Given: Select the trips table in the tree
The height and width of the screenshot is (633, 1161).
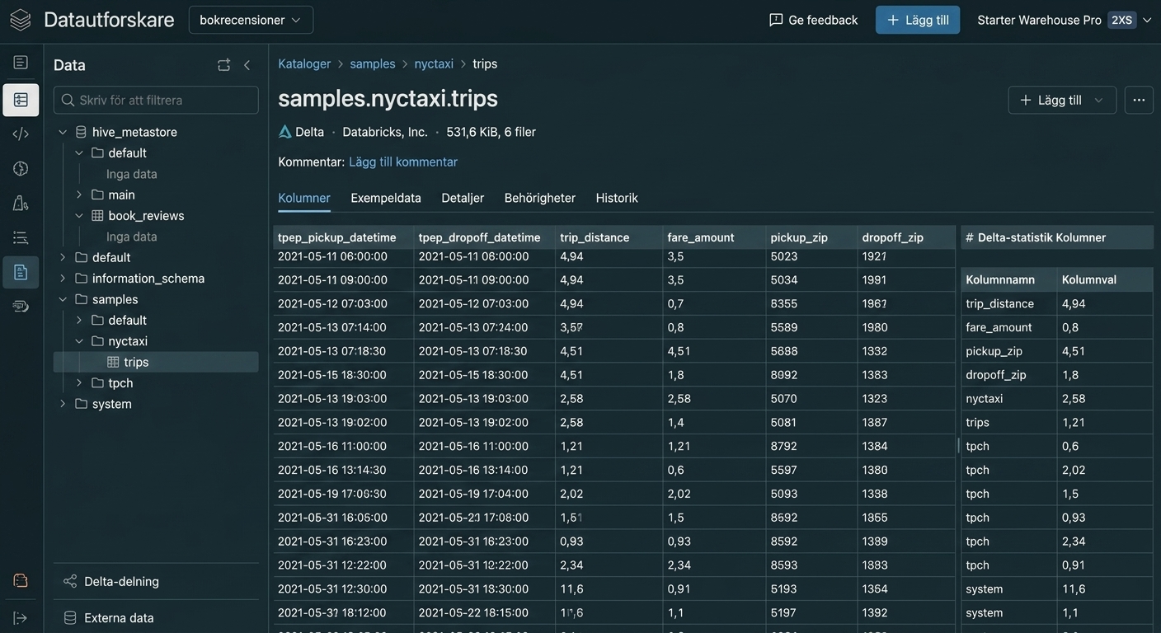Looking at the screenshot, I should point(156,362).
